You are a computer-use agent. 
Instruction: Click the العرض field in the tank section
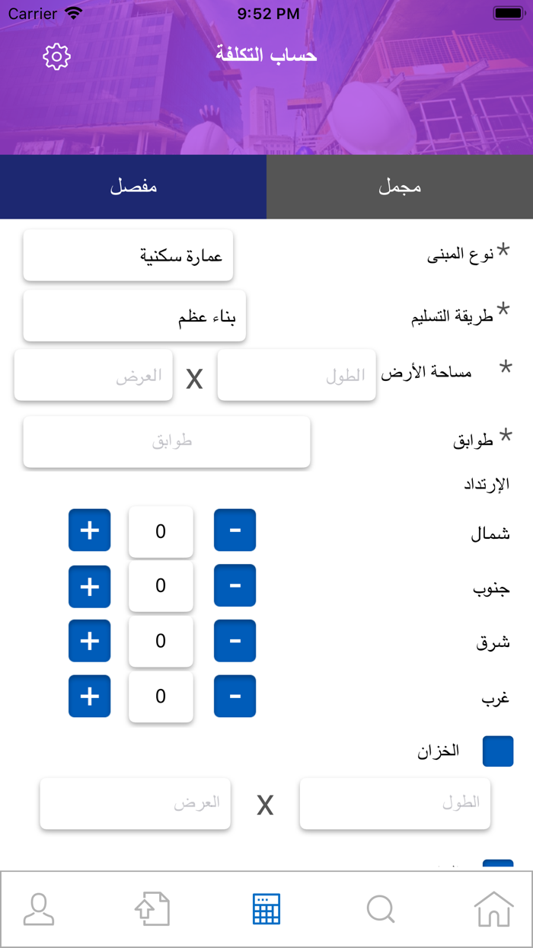135,802
